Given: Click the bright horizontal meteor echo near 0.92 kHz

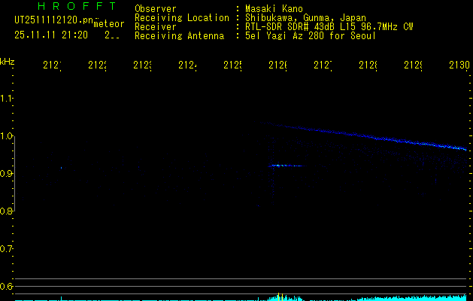Looking at the screenshot, I should 287,166.
